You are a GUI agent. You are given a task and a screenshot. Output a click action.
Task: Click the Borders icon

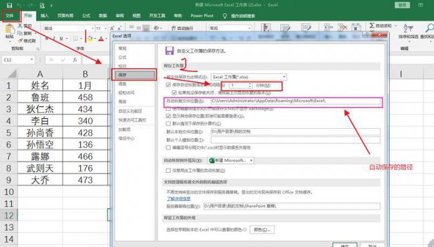coord(75,39)
